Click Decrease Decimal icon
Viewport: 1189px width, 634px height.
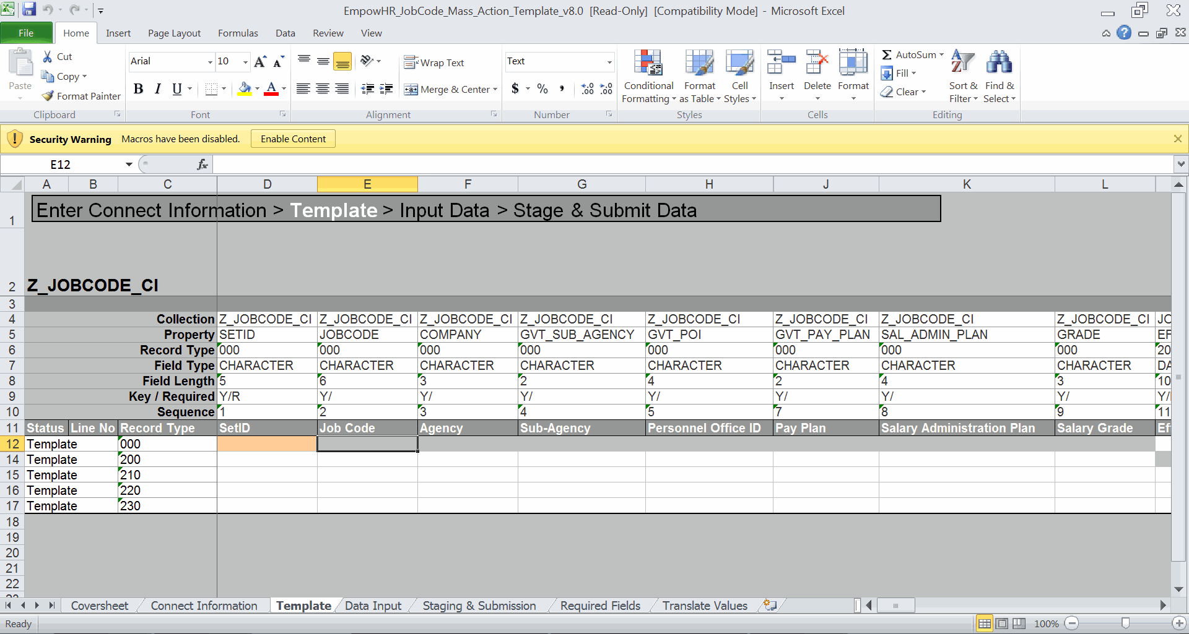click(x=606, y=89)
